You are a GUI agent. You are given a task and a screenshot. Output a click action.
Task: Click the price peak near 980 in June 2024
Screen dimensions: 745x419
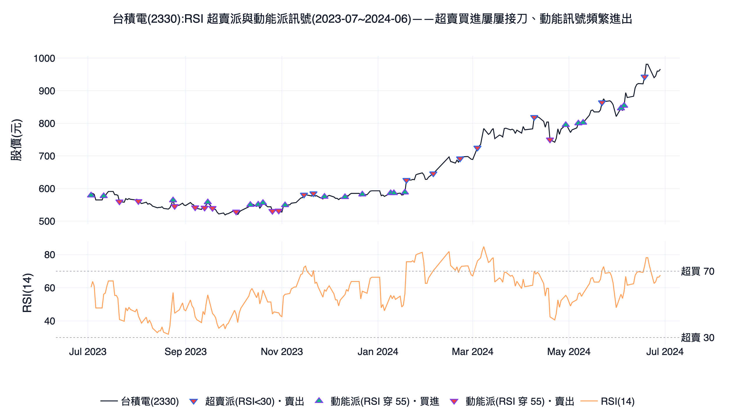click(647, 64)
